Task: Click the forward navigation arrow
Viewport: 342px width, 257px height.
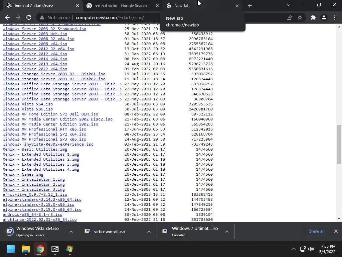Action: click(x=18, y=17)
